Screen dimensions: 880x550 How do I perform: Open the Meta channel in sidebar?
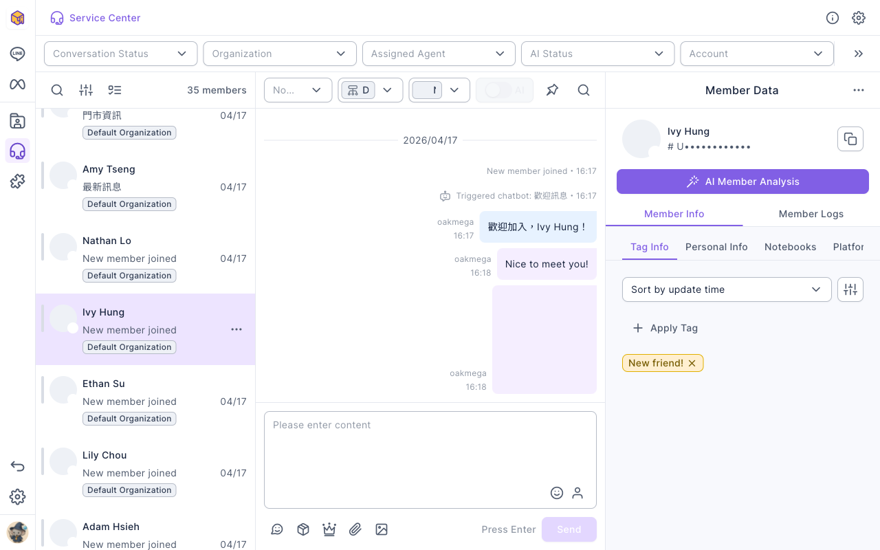(x=17, y=85)
